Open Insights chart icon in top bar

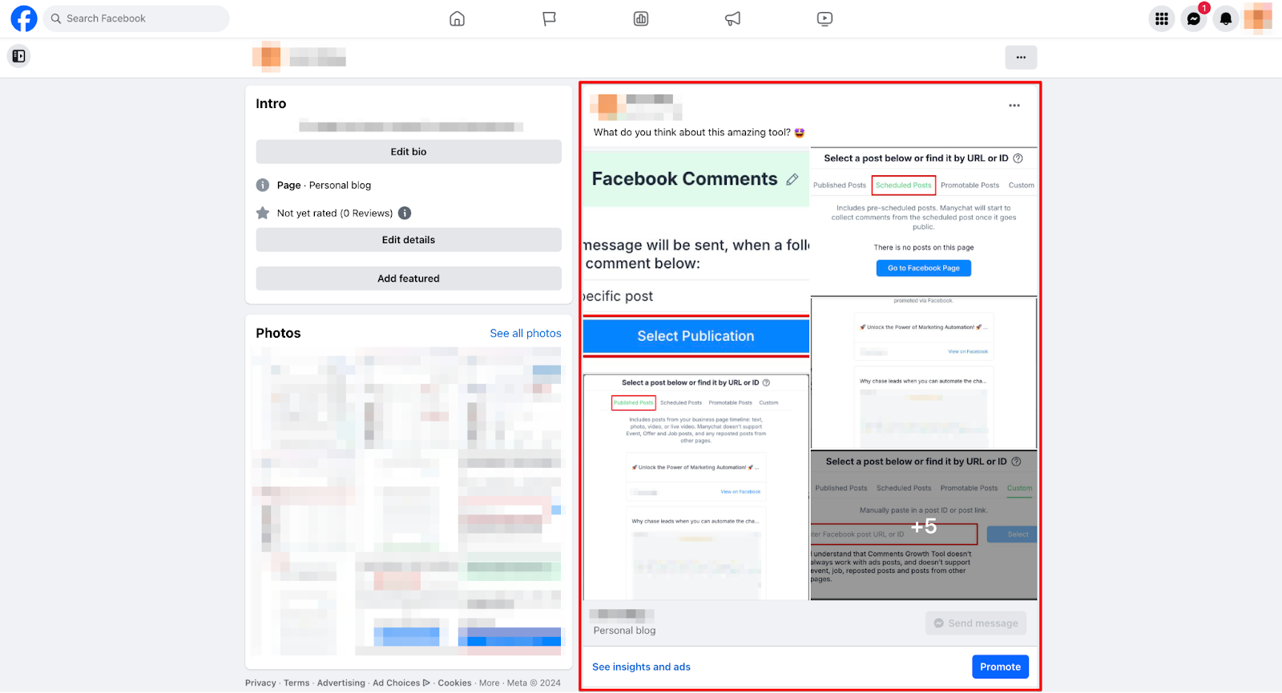[x=641, y=18]
